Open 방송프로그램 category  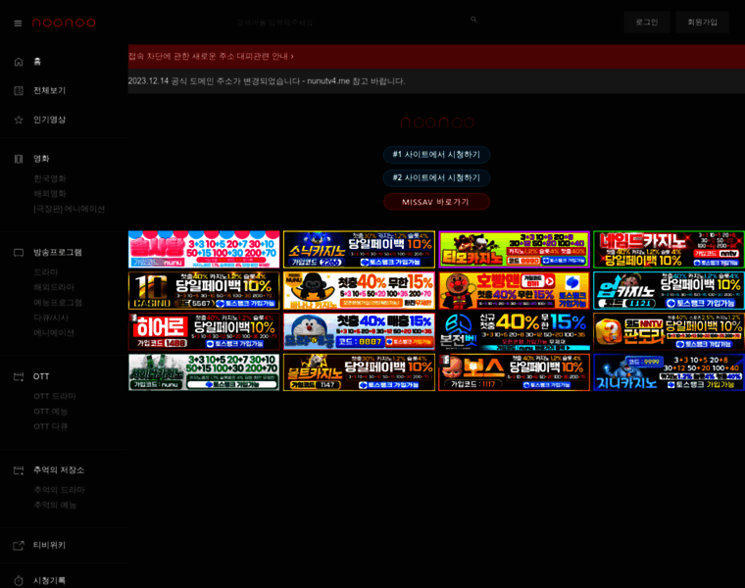click(58, 252)
